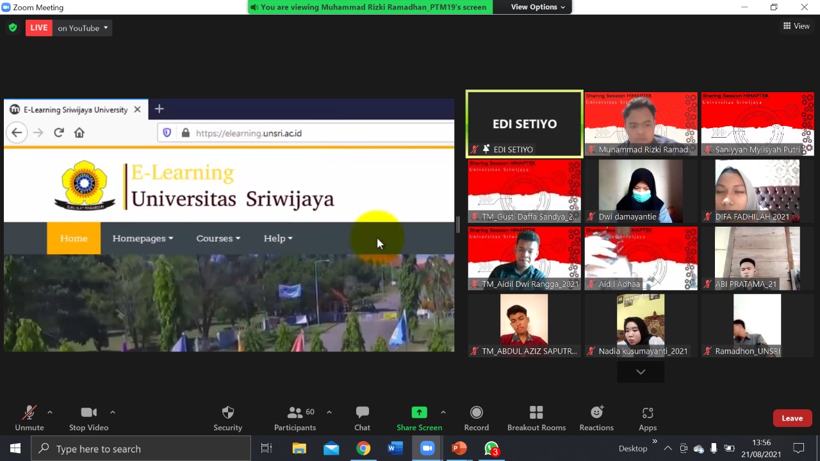Screen dimensions: 820x461
Task: Open WhatsApp from taskbar
Action: click(491, 449)
